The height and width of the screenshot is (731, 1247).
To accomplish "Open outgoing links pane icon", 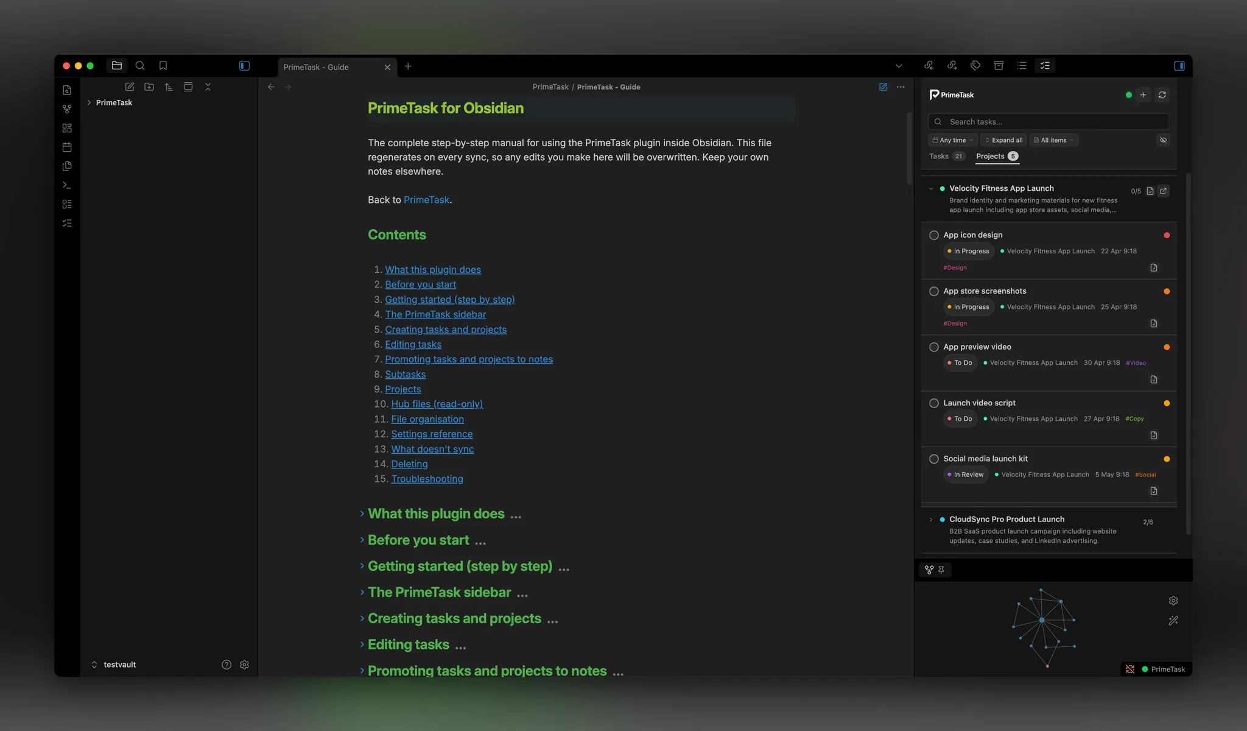I will pyautogui.click(x=952, y=66).
